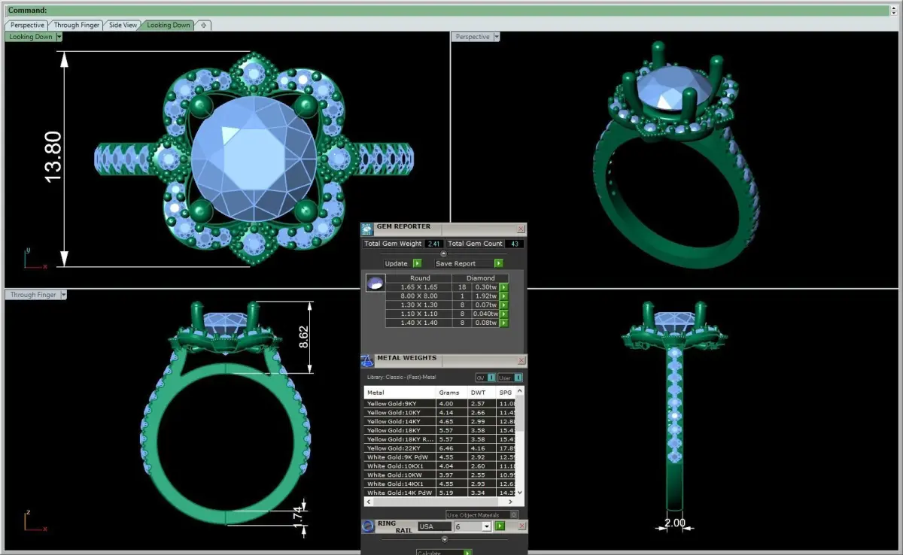The height and width of the screenshot is (555, 903).
Task: Click green arrow beside Save Report
Action: click(498, 263)
